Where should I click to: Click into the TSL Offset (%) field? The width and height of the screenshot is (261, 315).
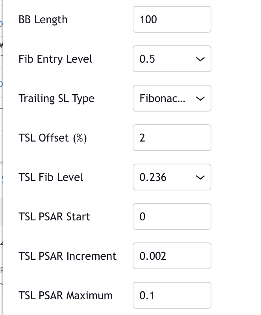pyautogui.click(x=172, y=138)
